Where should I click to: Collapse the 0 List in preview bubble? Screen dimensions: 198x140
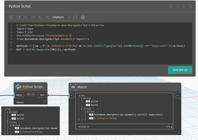[8, 112]
